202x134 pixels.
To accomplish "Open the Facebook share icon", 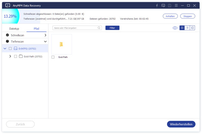I will [157, 5].
